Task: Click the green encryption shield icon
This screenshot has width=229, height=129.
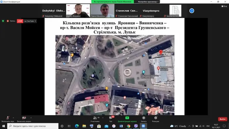Action: click(3, 21)
